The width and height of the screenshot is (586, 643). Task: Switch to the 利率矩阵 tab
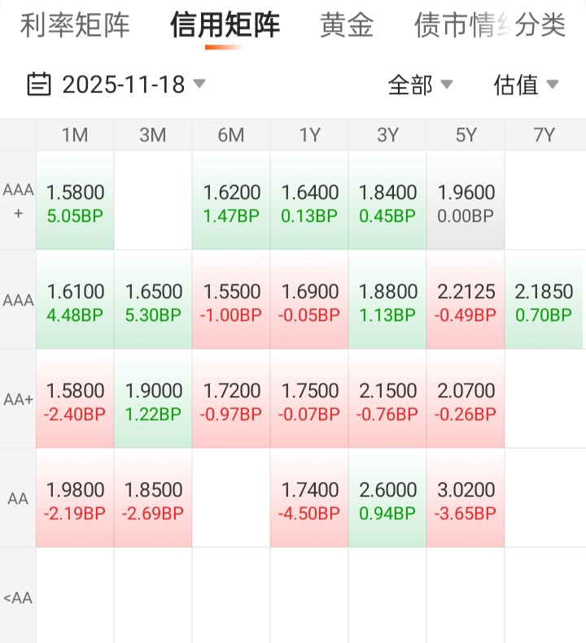(x=75, y=25)
